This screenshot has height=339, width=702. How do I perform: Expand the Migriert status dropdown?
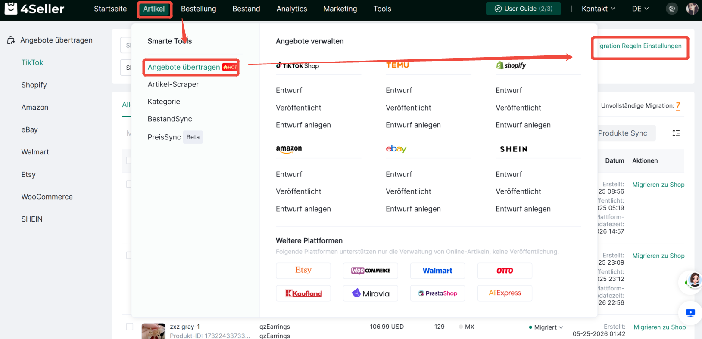[x=546, y=327]
